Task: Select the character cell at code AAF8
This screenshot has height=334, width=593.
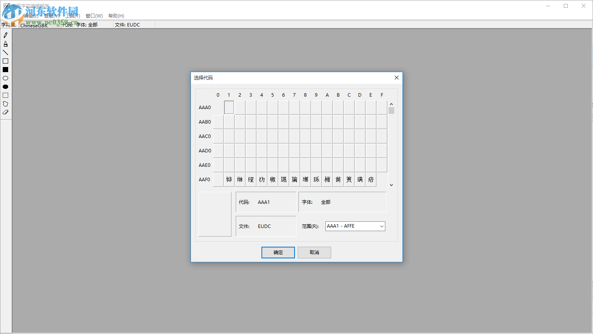Action: click(305, 179)
